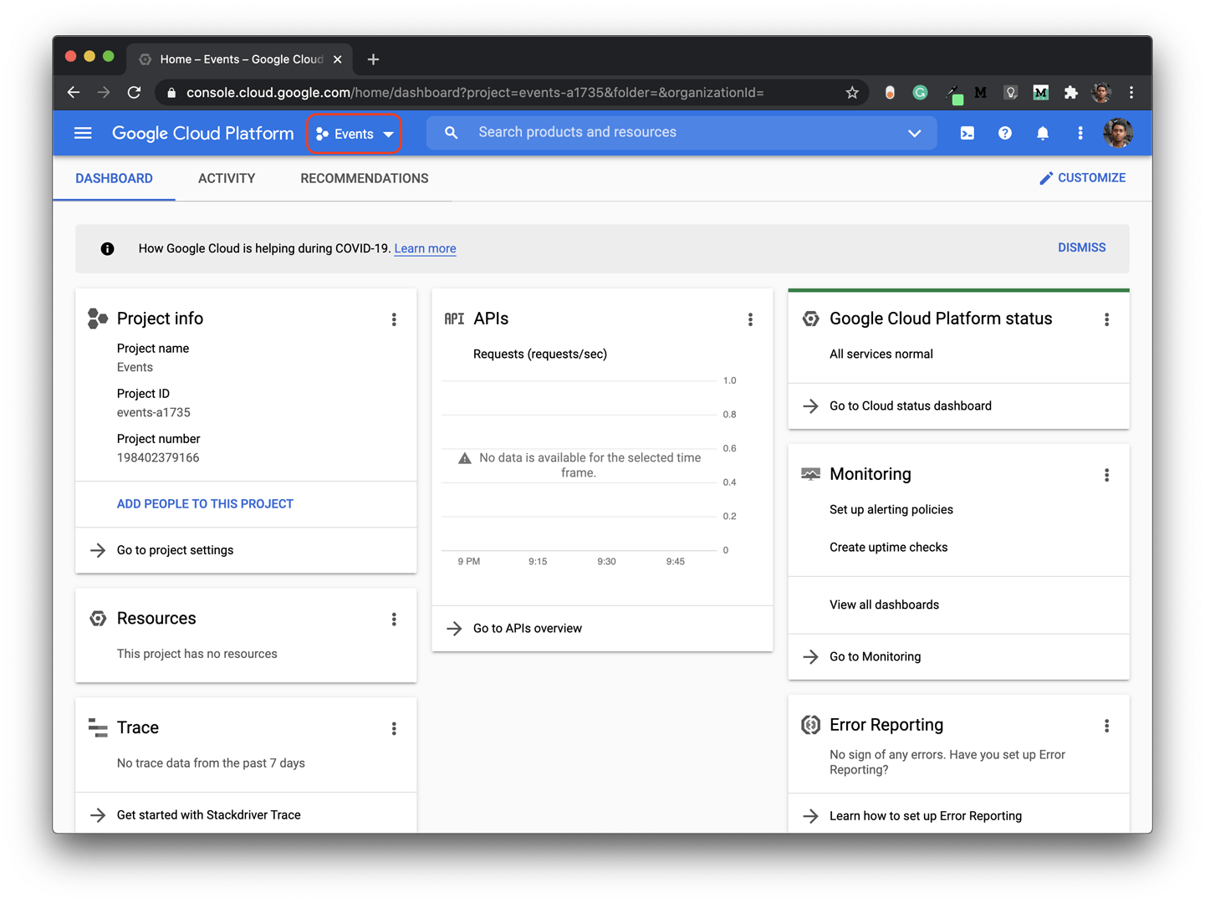Activate the Cloud Shell terminal icon
1205x903 pixels.
967,133
